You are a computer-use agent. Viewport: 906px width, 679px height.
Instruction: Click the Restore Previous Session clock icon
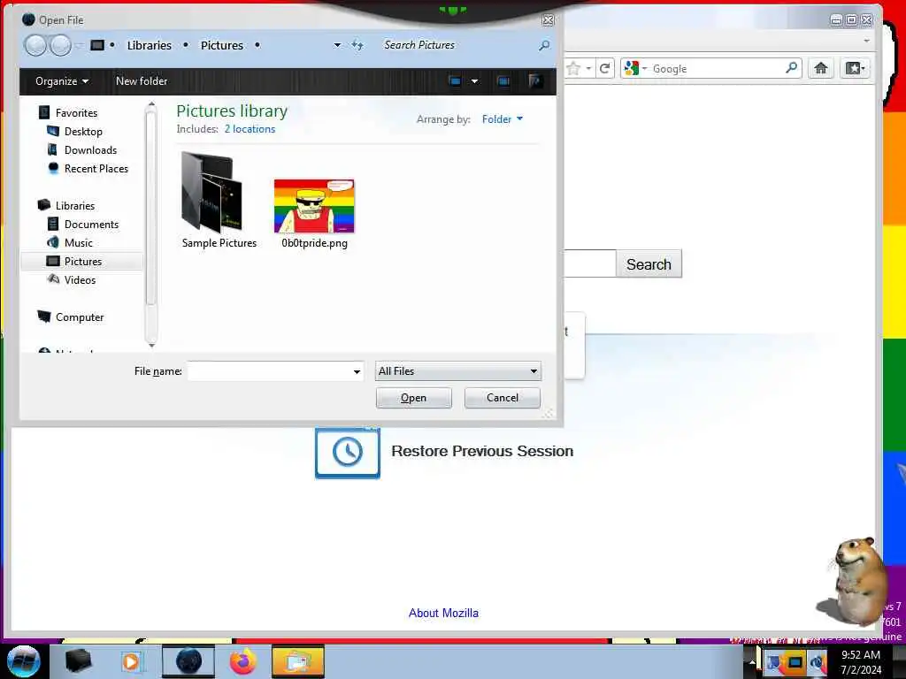pyautogui.click(x=347, y=452)
